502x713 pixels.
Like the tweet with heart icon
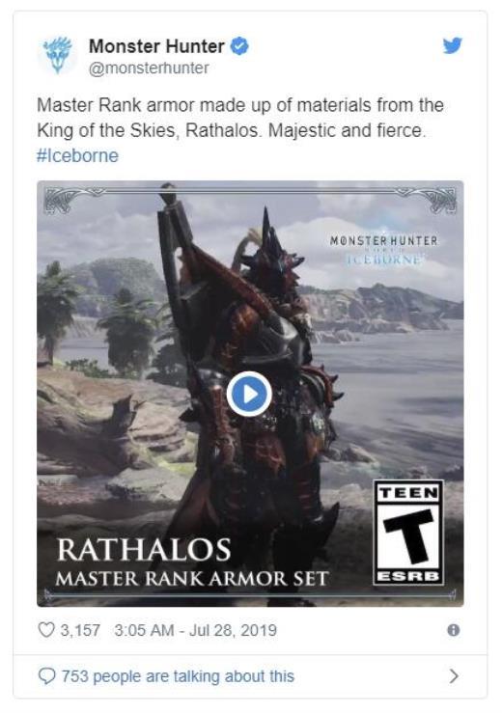[46, 630]
